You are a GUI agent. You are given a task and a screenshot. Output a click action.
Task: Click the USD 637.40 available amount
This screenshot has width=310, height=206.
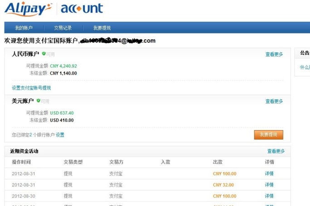click(x=62, y=113)
